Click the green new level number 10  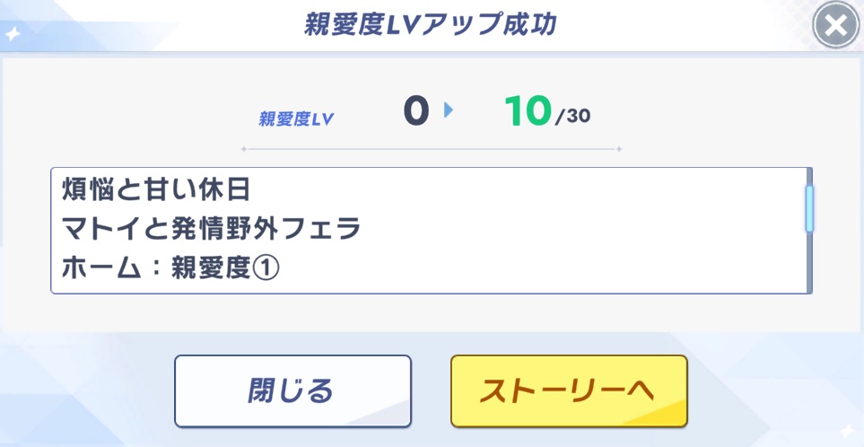[x=527, y=111]
